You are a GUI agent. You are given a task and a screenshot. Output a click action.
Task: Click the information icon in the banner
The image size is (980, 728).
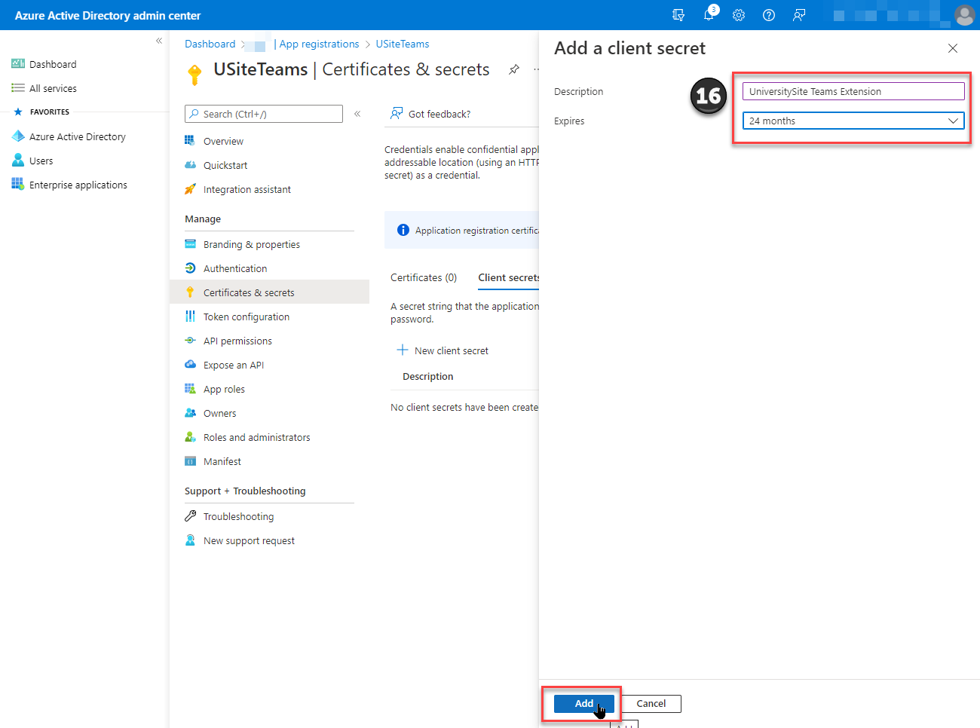[403, 230]
